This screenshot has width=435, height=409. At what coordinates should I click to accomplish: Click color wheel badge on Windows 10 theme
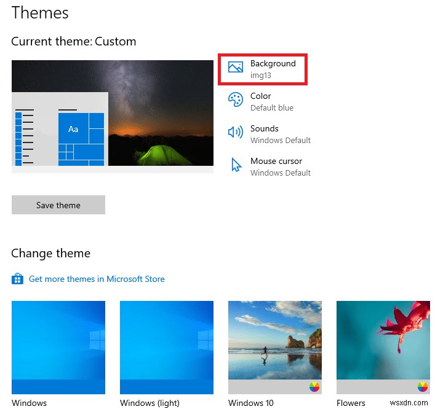coord(314,387)
